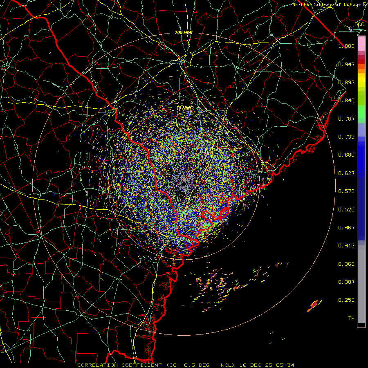Click the 0.840 scale value
368x368 pixels.
(x=346, y=101)
